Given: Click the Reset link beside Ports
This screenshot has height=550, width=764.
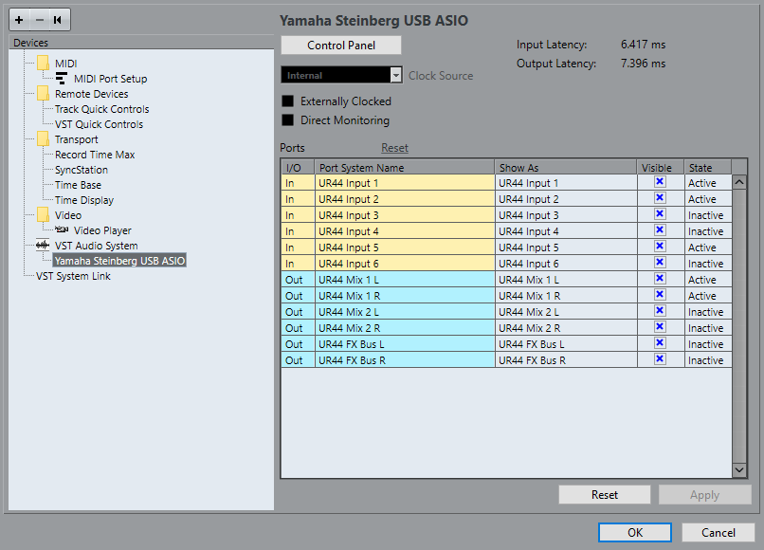Looking at the screenshot, I should point(394,147).
